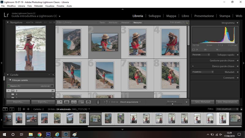Open the Stampa module
Screen dimensions: 245x138
(225, 16)
